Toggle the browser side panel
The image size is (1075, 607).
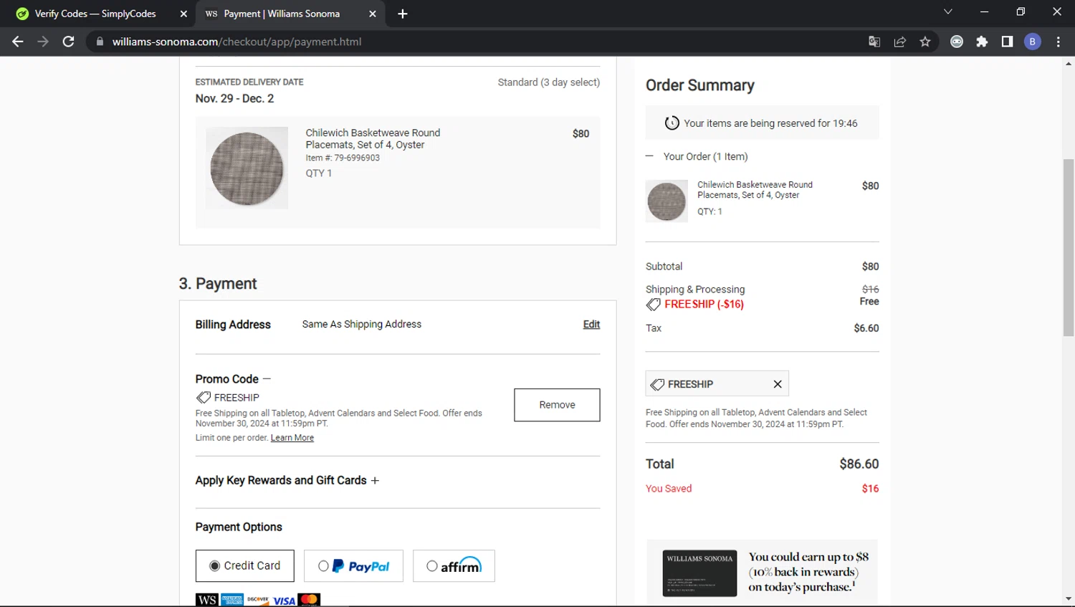pyautogui.click(x=1007, y=42)
